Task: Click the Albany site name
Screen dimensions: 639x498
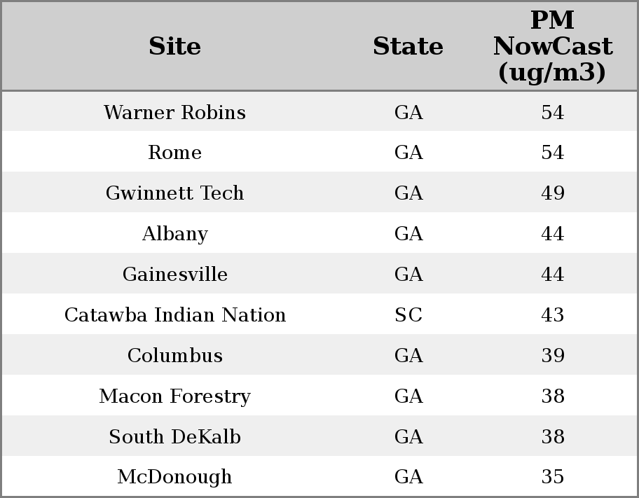Action: 174,234
